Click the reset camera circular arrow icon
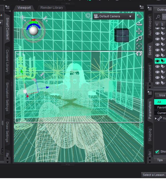Viewport: 166px width, 182px height. point(139,54)
